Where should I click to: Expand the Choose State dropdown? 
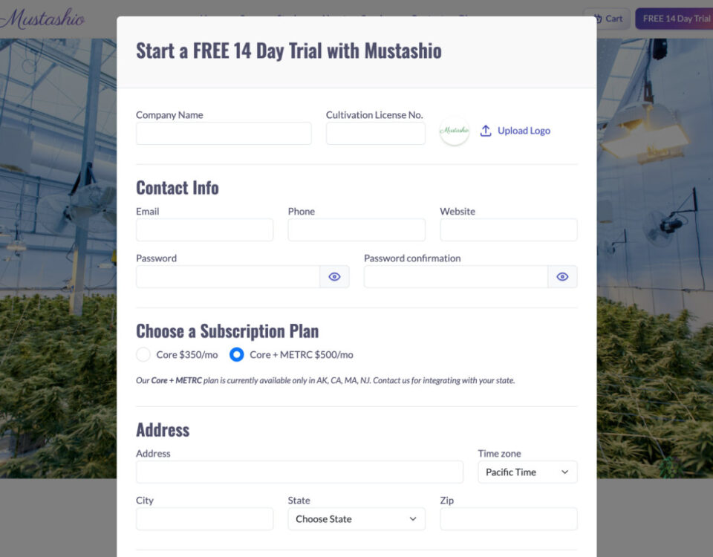pos(356,519)
